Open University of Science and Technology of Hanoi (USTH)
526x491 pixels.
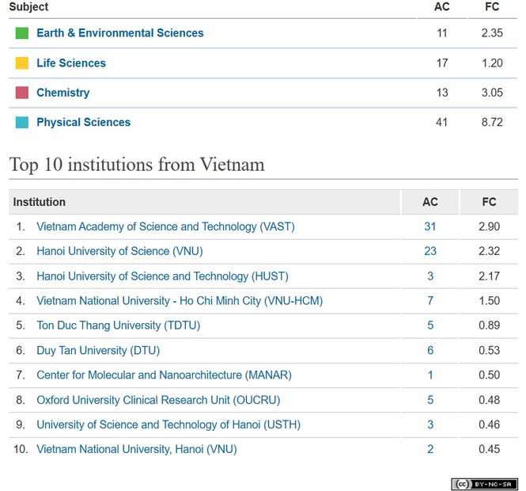pos(168,424)
